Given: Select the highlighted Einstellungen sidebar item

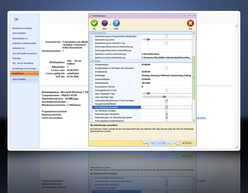Looking at the screenshot, I should [x=25, y=73].
